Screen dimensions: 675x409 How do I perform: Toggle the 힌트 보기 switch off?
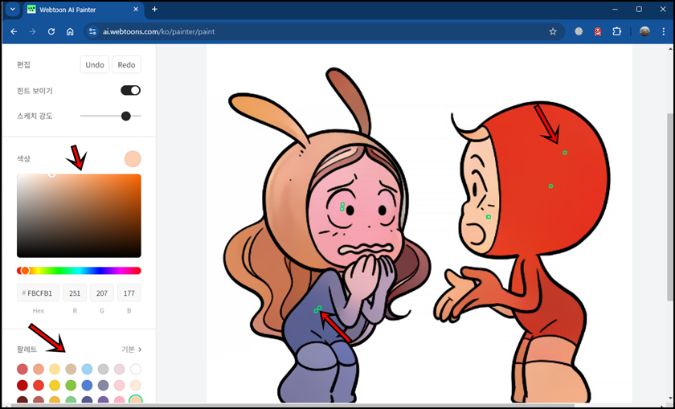point(130,91)
